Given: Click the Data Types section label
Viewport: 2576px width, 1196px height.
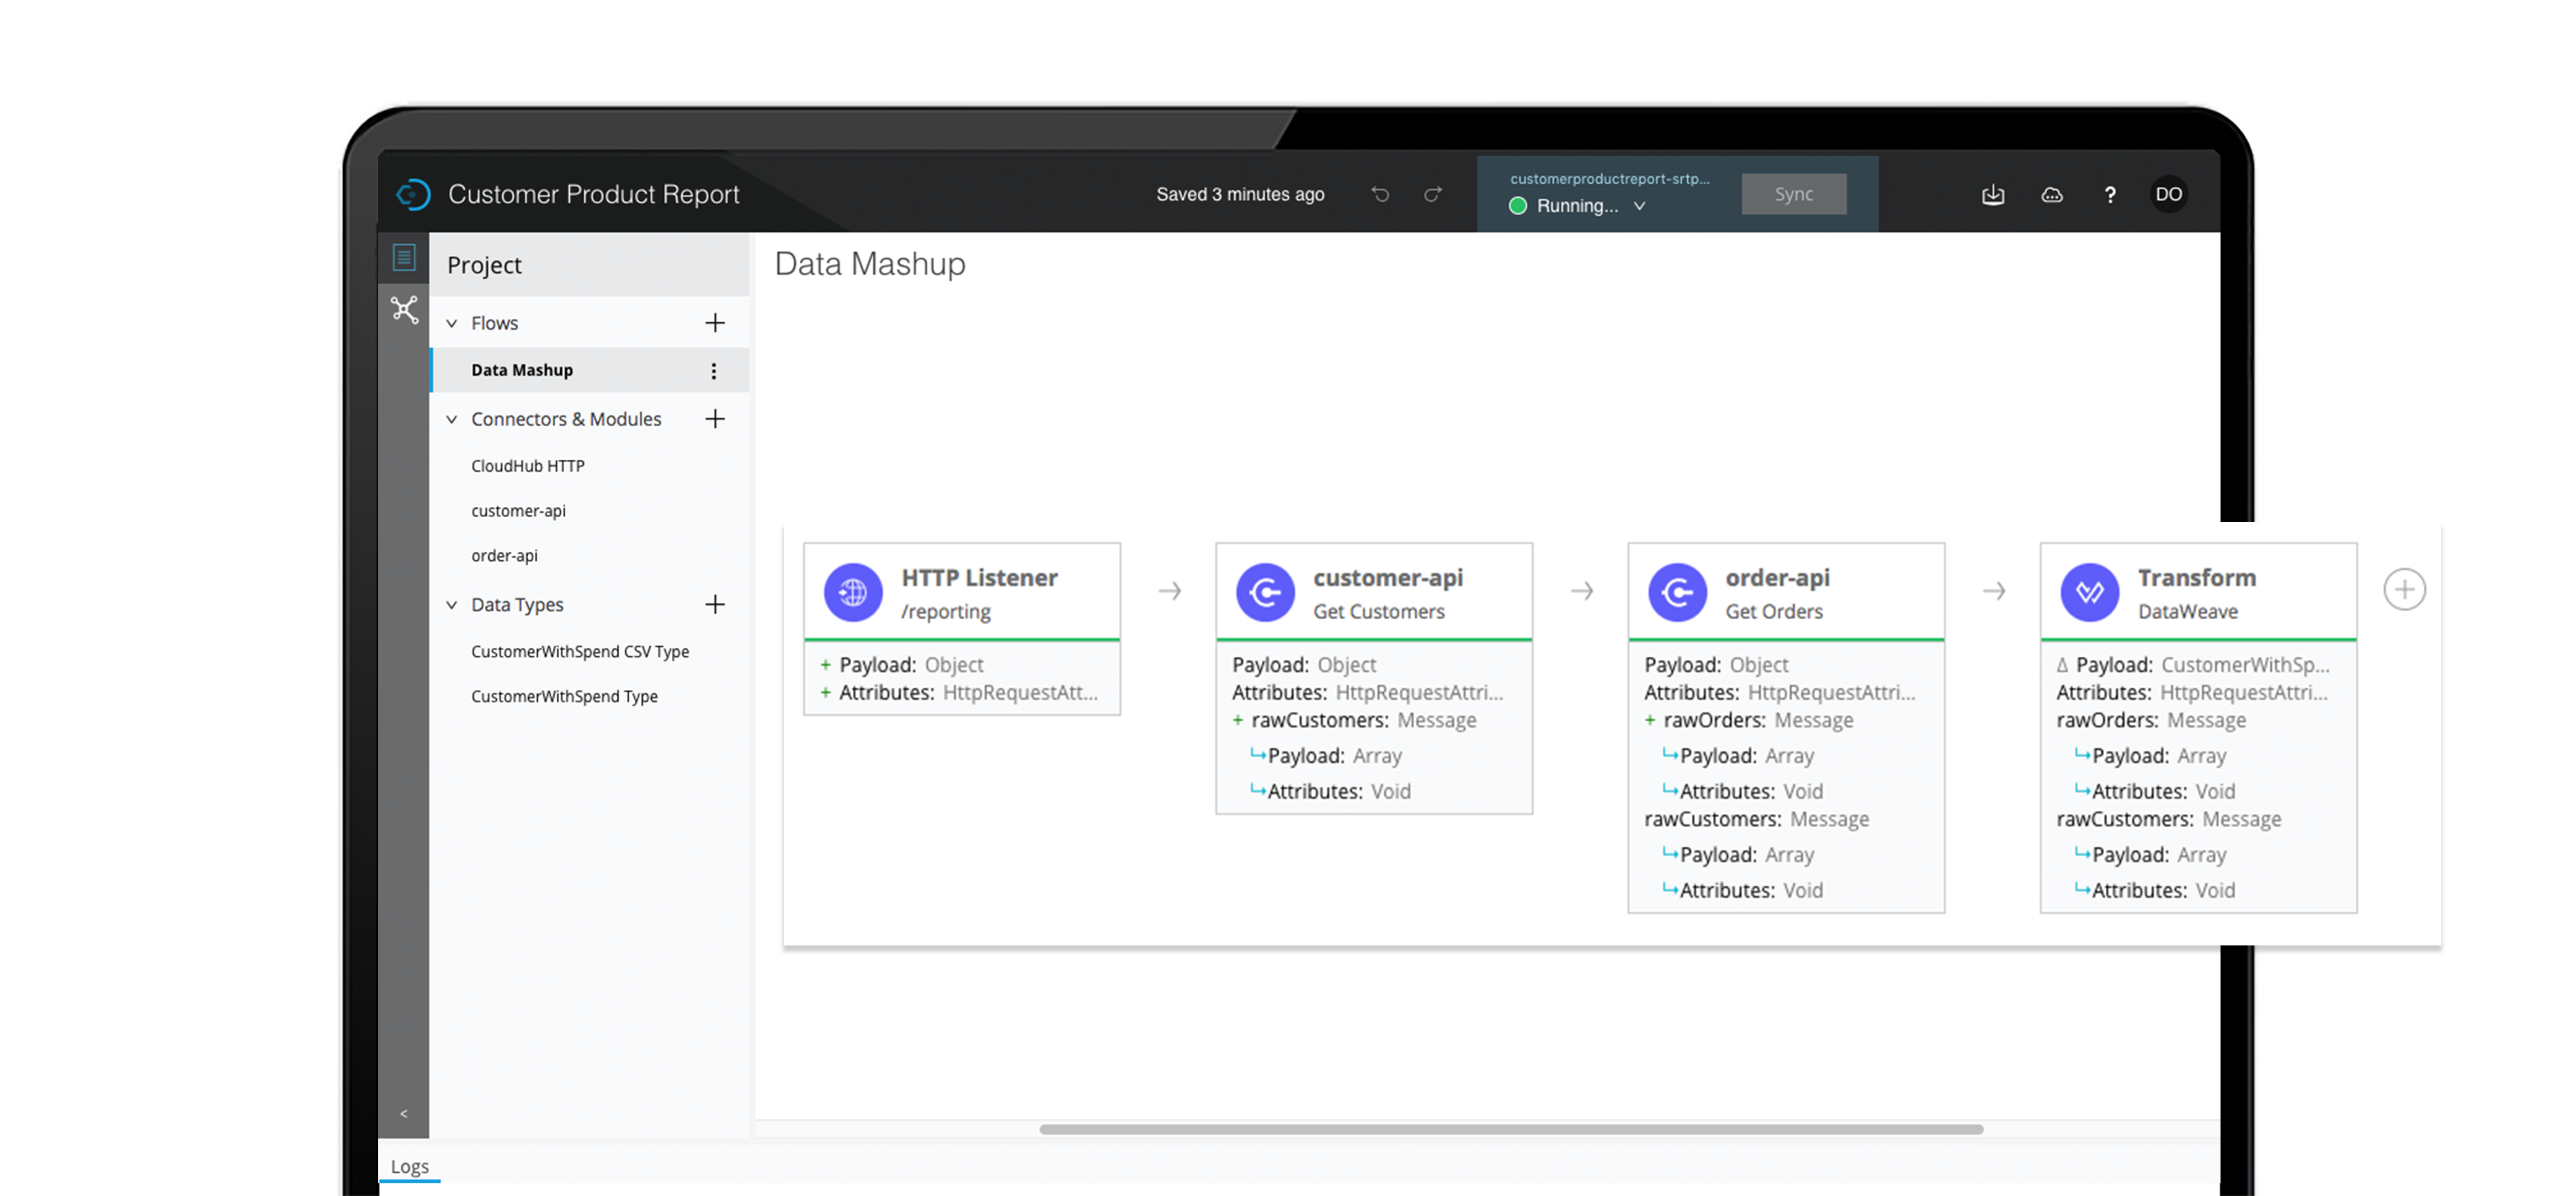Looking at the screenshot, I should pos(517,605).
